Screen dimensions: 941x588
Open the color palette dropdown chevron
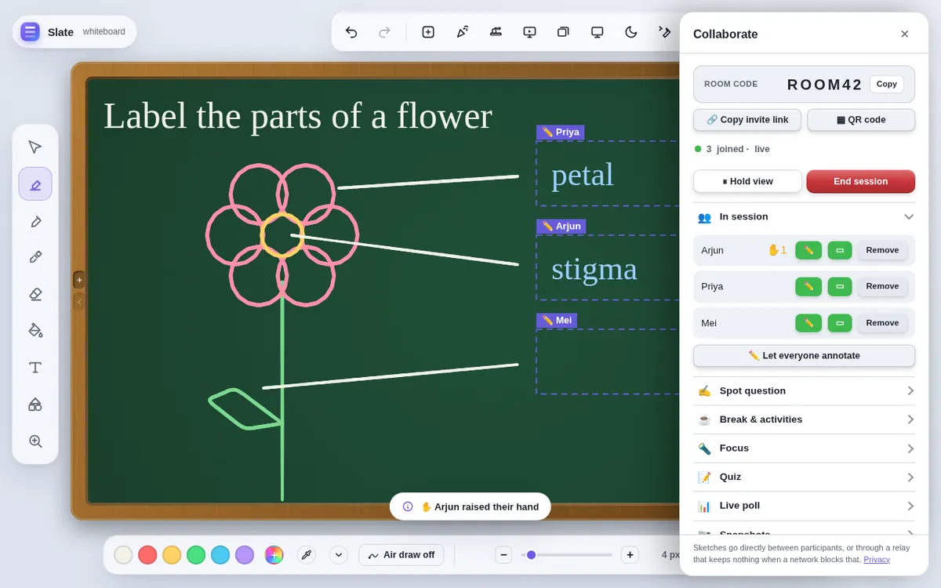[339, 555]
